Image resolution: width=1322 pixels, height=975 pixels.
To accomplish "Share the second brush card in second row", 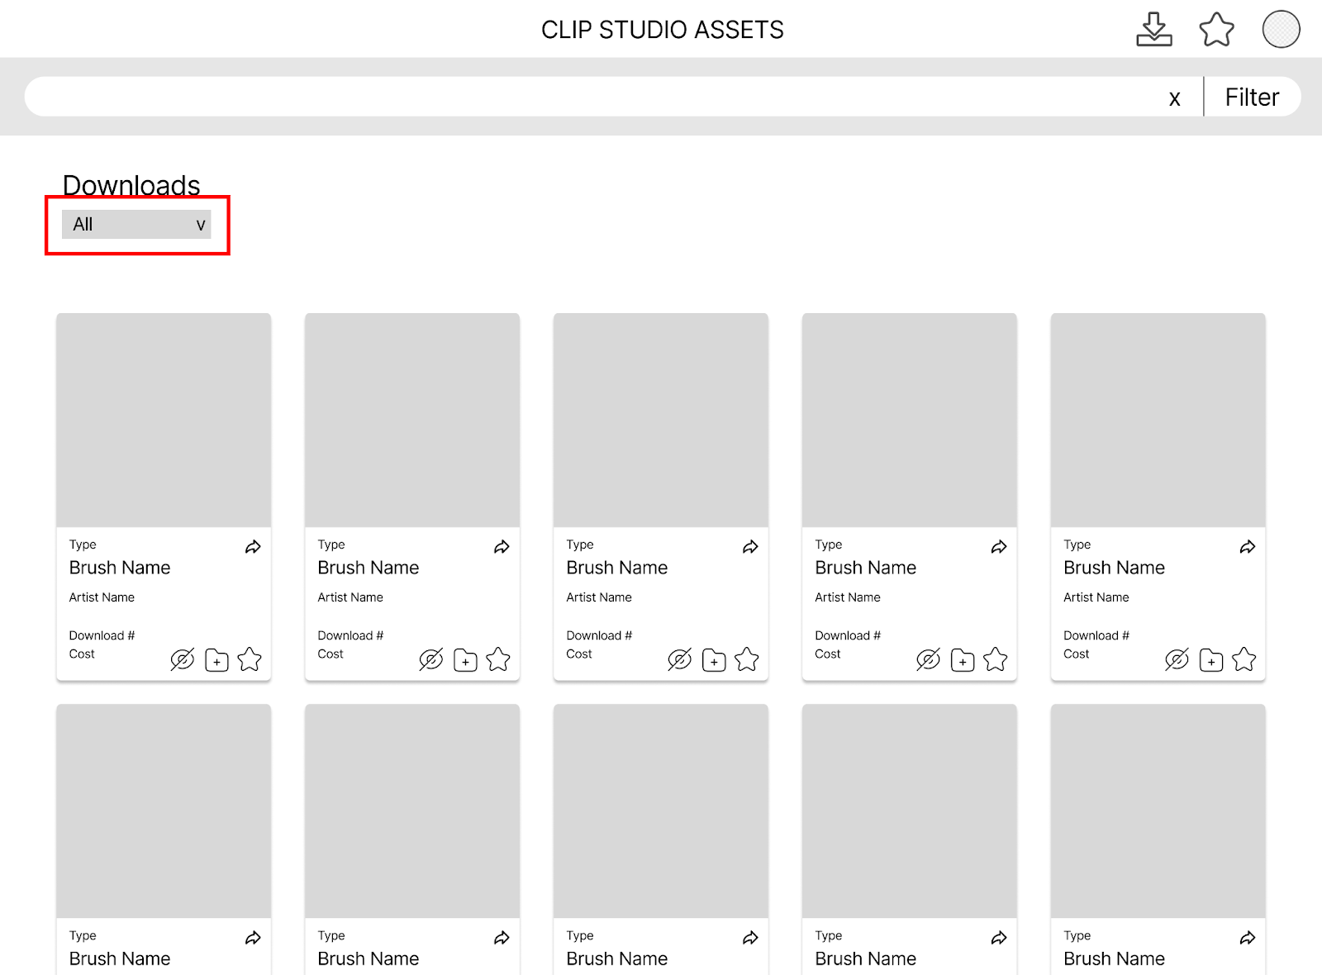I will click(502, 938).
